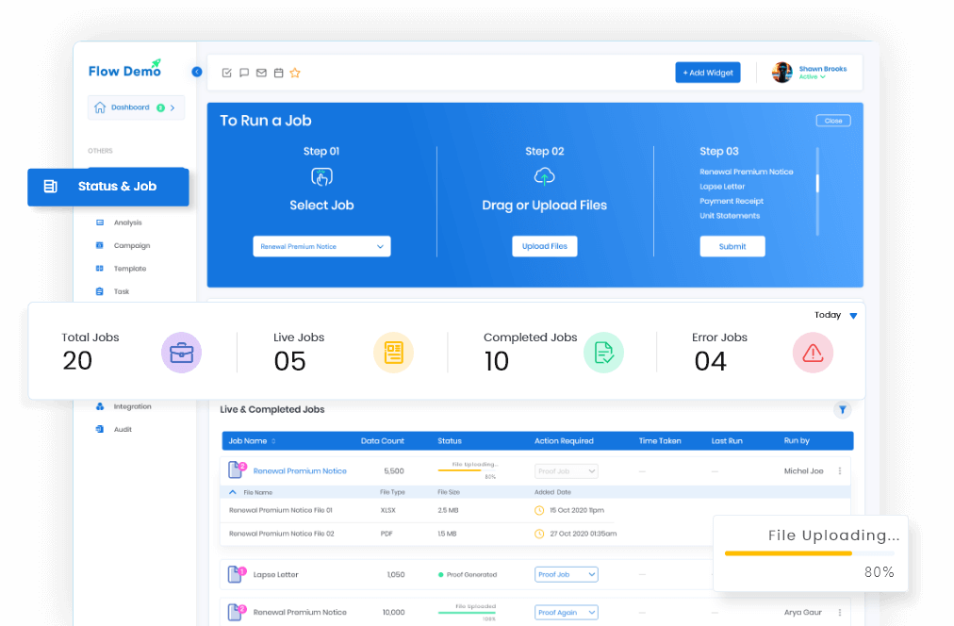This screenshot has width=954, height=626.
Task: Toggle the favorites star in top toolbar
Action: tap(295, 72)
